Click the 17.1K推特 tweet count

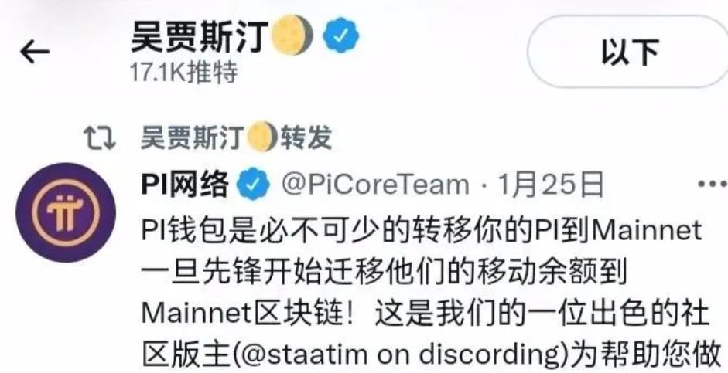click(184, 73)
